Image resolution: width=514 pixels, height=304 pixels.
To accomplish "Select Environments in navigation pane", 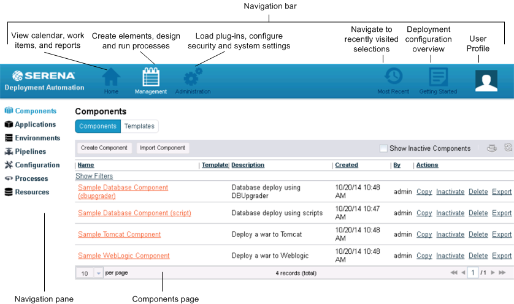I will [37, 138].
